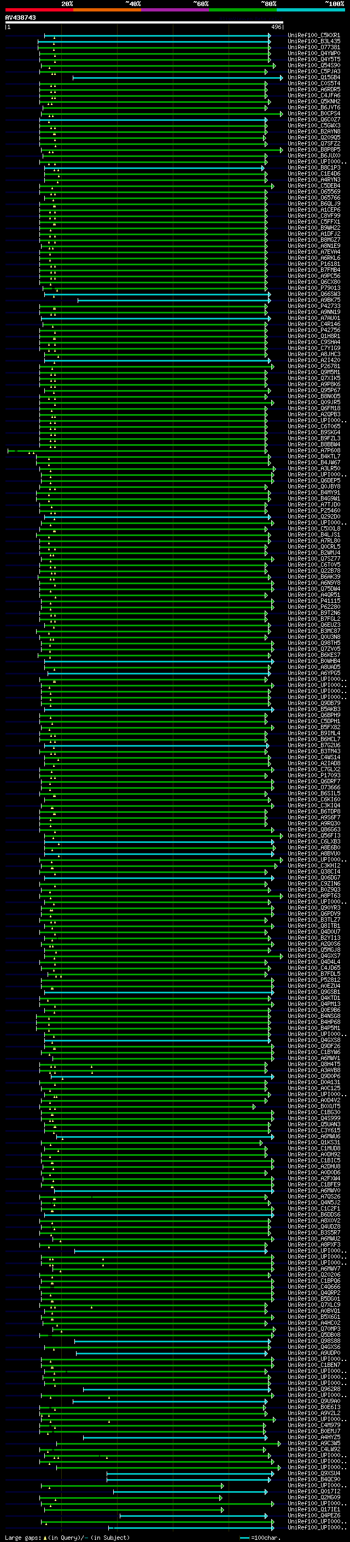Select hit UniRef100_B5FX82
This screenshot has width=350, height=1542.
[314, 727]
